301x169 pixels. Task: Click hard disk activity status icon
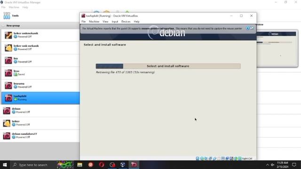click(198, 159)
